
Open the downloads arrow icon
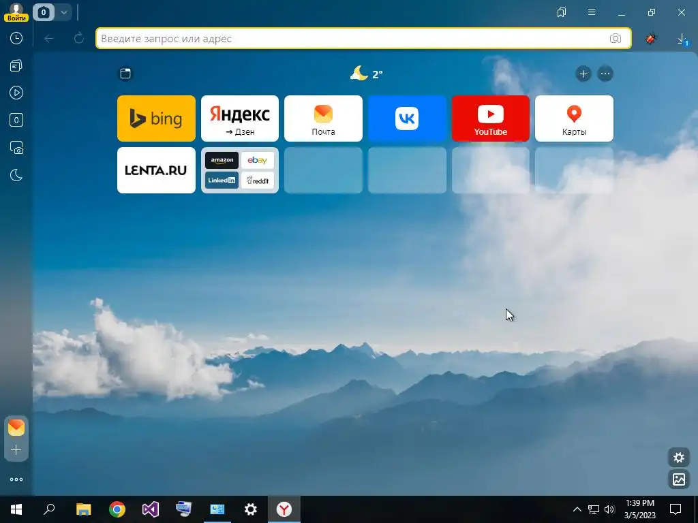(682, 39)
